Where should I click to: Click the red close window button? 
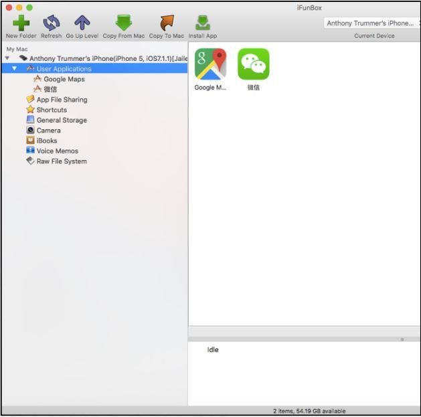coord(9,7)
